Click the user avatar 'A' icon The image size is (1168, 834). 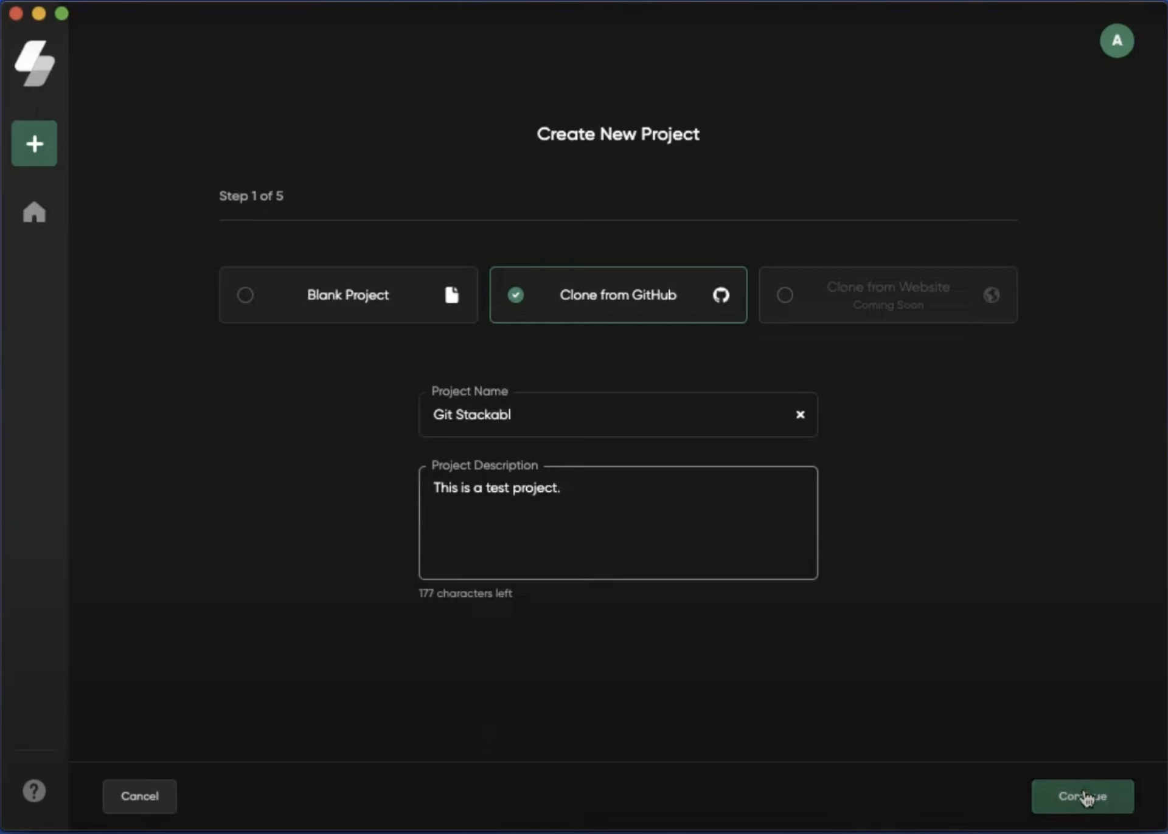pos(1116,41)
